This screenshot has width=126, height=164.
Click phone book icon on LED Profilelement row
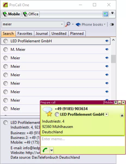(x=107, y=41)
